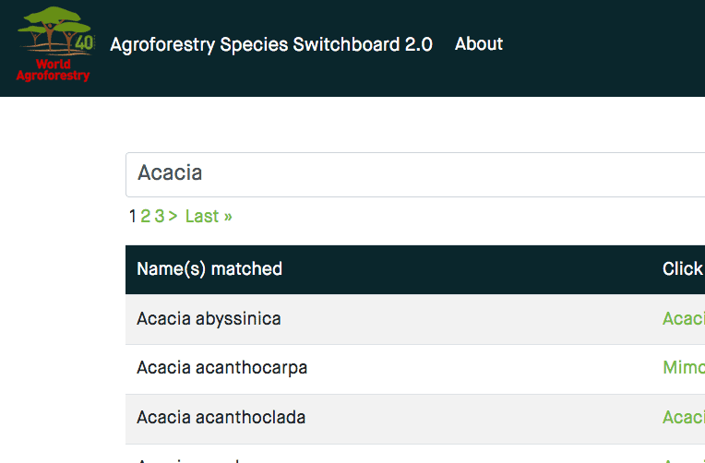Go to the Last » page
705x463 pixels.
pyautogui.click(x=209, y=217)
